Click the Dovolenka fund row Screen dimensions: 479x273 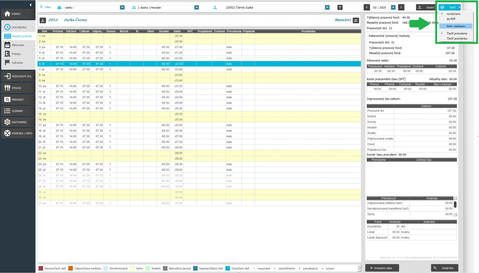click(412, 226)
